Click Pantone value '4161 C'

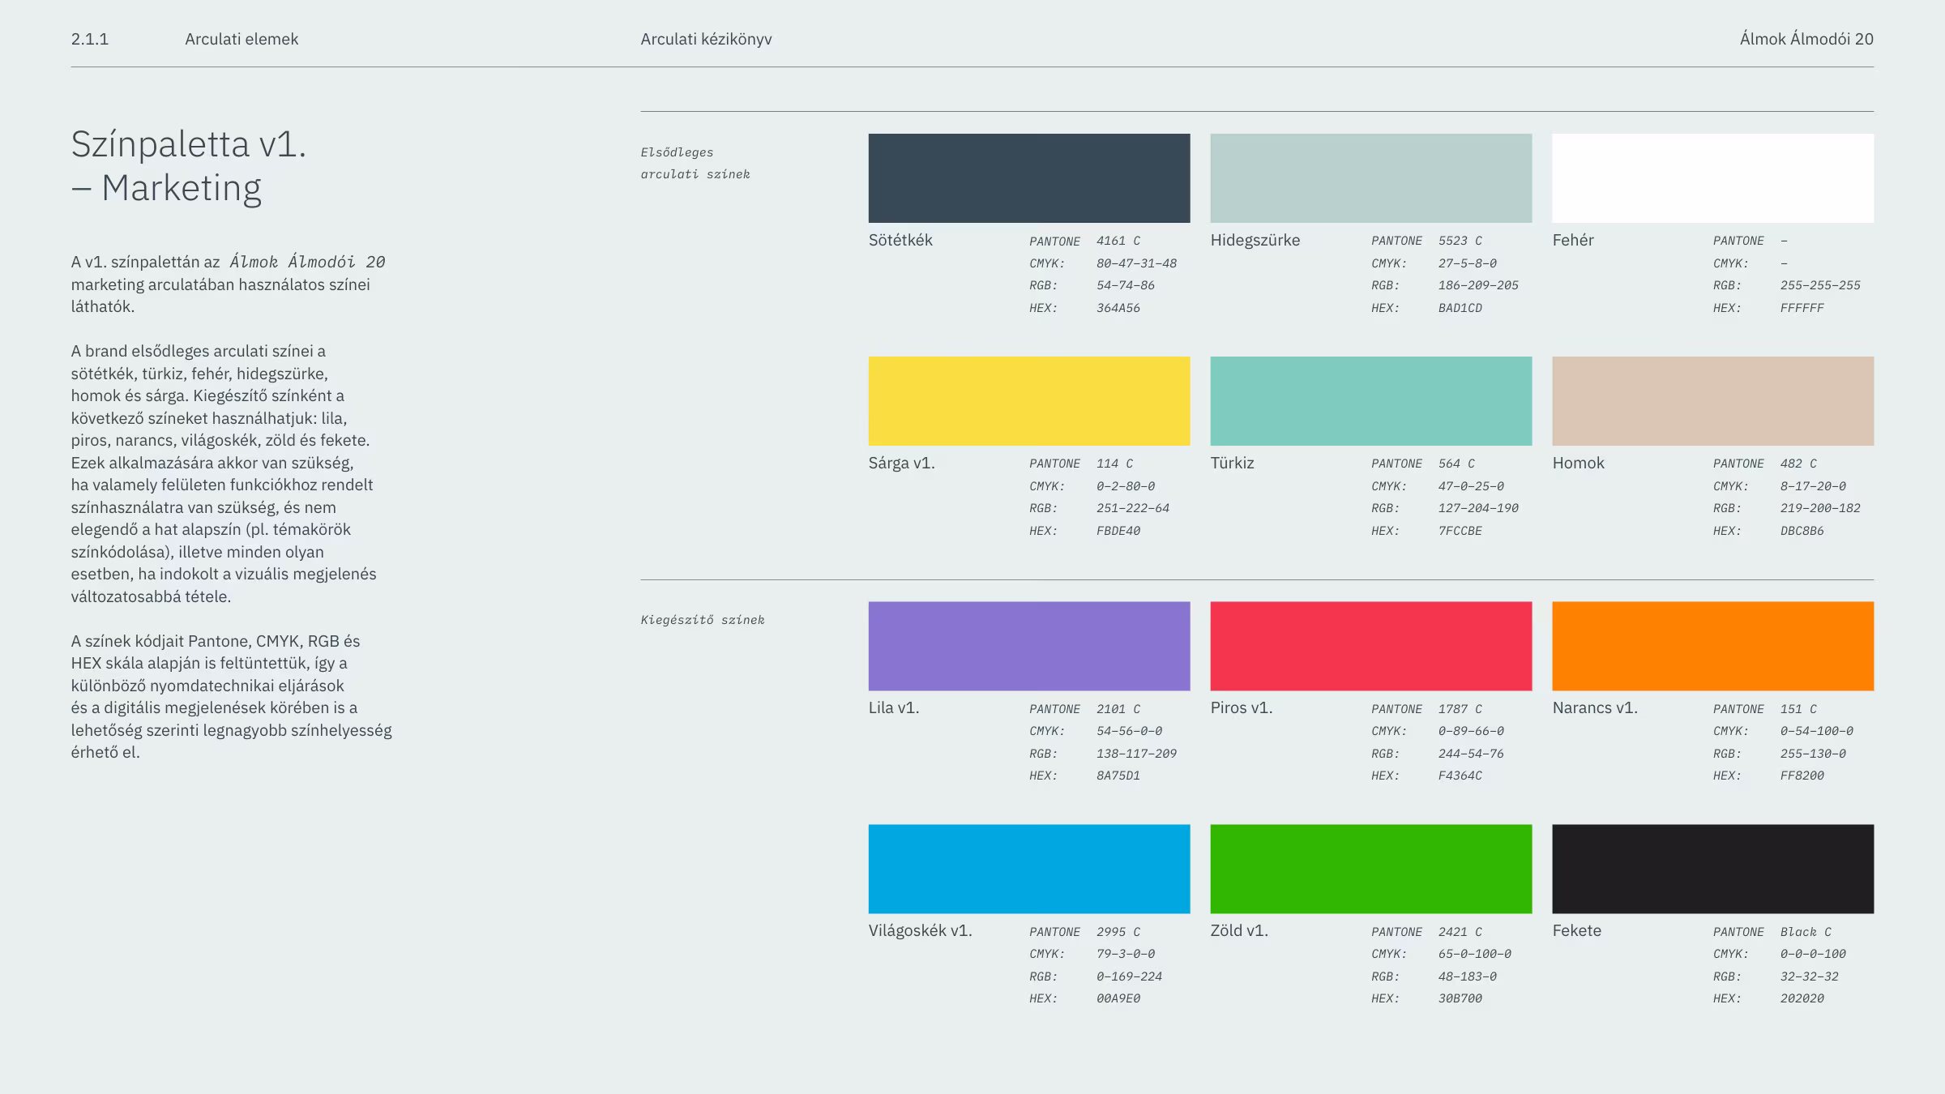click(1118, 241)
